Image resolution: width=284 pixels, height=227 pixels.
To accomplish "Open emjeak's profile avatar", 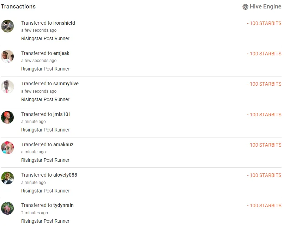I will (7, 56).
